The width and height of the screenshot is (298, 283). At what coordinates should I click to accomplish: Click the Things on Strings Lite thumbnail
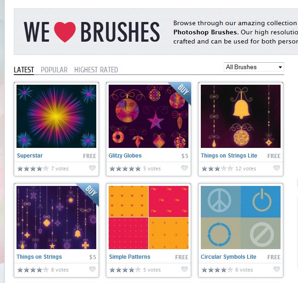click(x=241, y=116)
